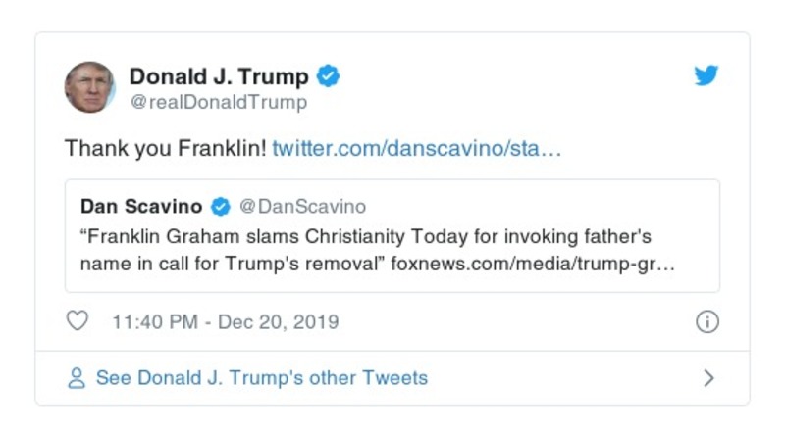Click the "Thank you Franklin!" tweet text

point(165,149)
